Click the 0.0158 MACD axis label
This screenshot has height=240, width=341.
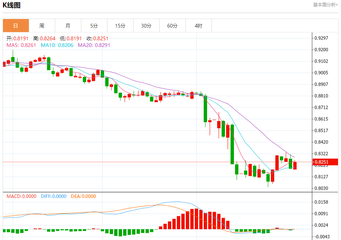[321, 202]
